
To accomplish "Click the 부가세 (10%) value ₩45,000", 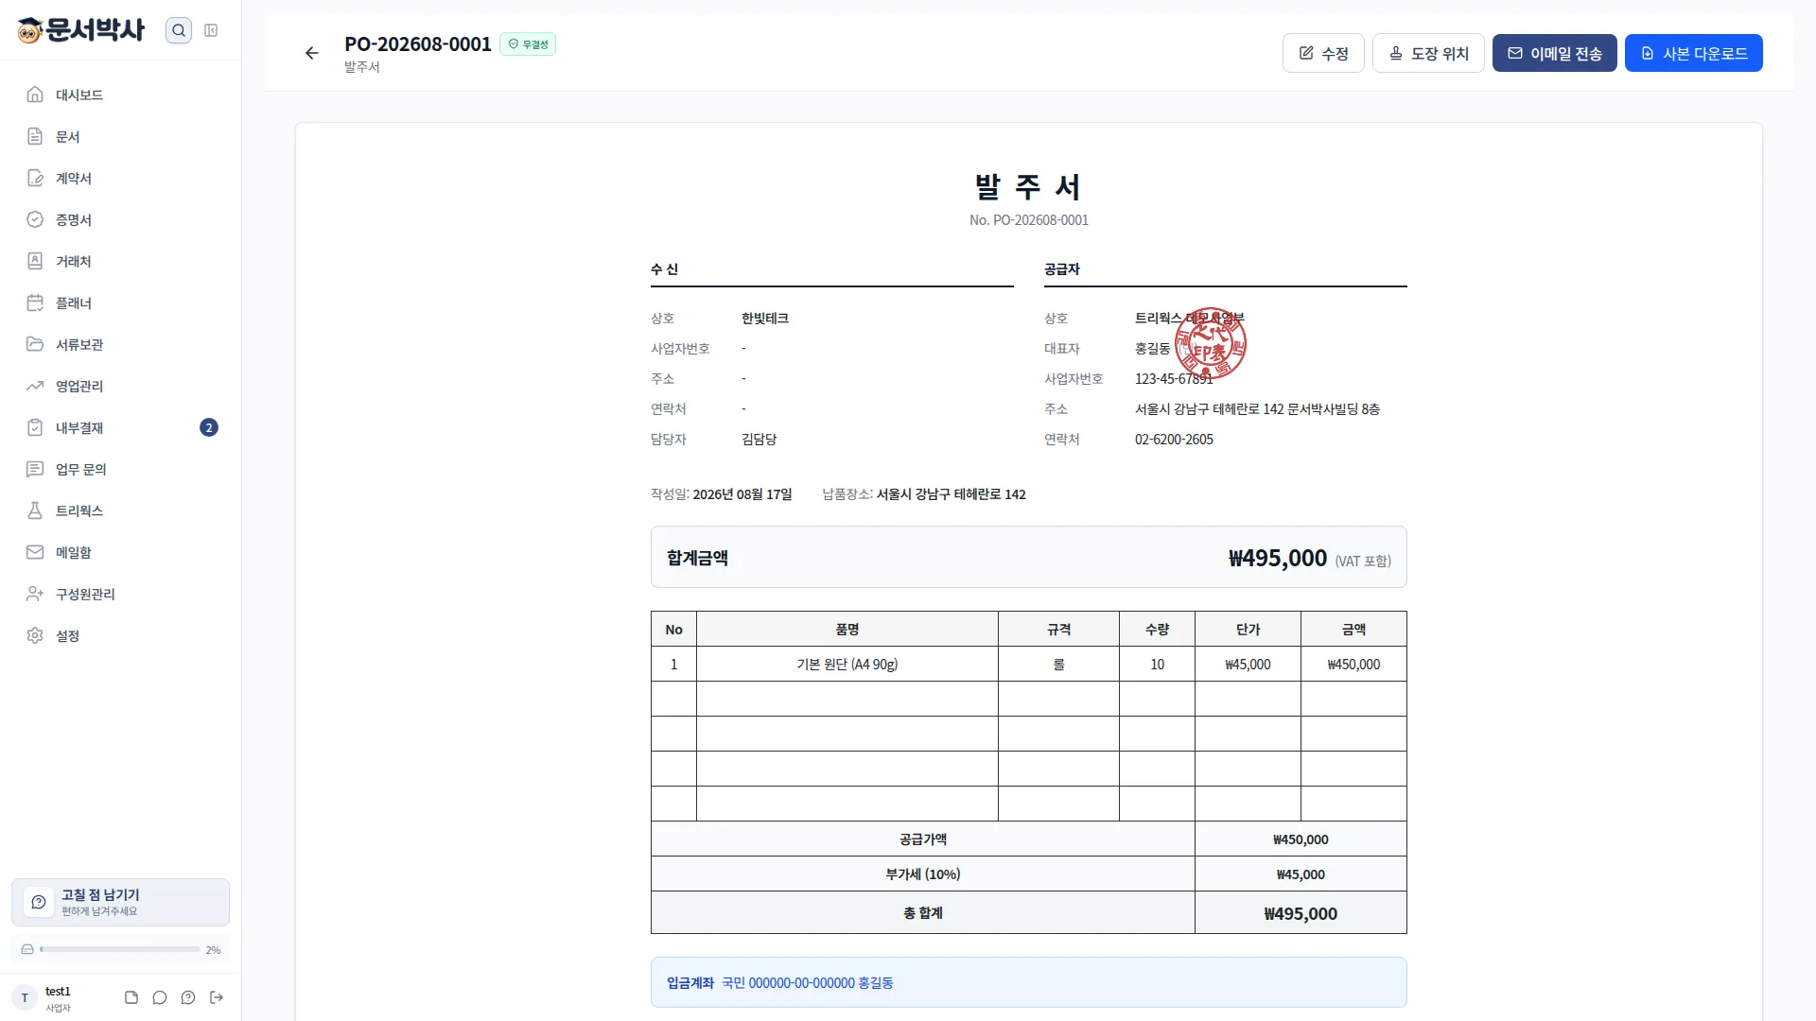I will tap(1301, 874).
